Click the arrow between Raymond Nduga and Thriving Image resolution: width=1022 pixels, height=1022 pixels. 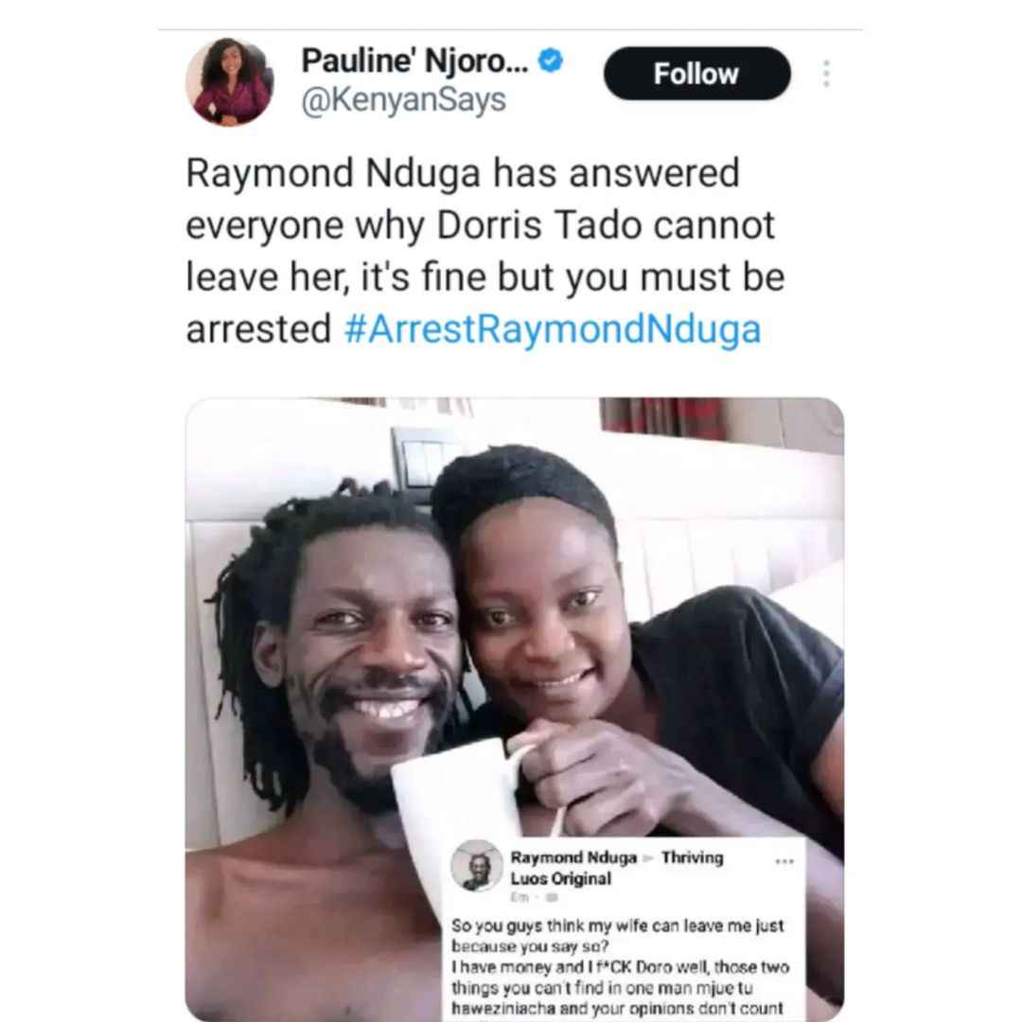648,858
